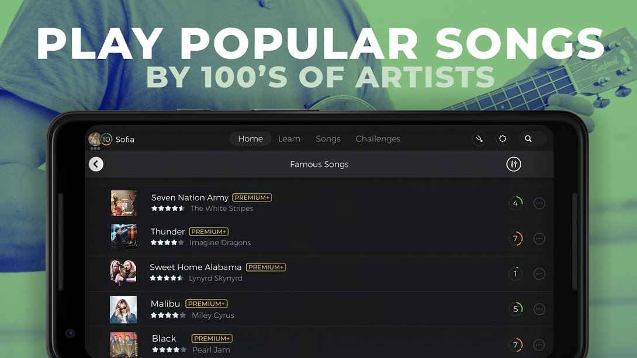Open the guitar tuner icon
The image size is (637, 358).
click(x=479, y=139)
